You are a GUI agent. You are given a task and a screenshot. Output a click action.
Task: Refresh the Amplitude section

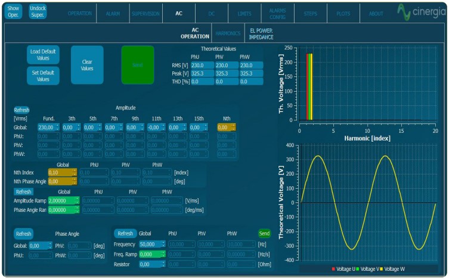(x=22, y=110)
